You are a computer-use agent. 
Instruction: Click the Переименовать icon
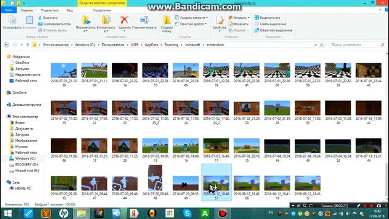[x=144, y=20]
